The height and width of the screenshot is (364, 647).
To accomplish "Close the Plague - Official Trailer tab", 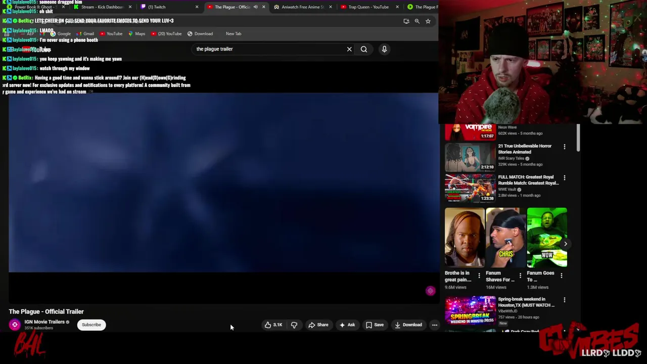I will click(263, 7).
